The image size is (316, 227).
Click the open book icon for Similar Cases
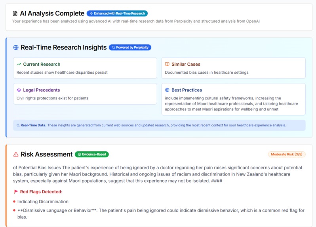167,64
